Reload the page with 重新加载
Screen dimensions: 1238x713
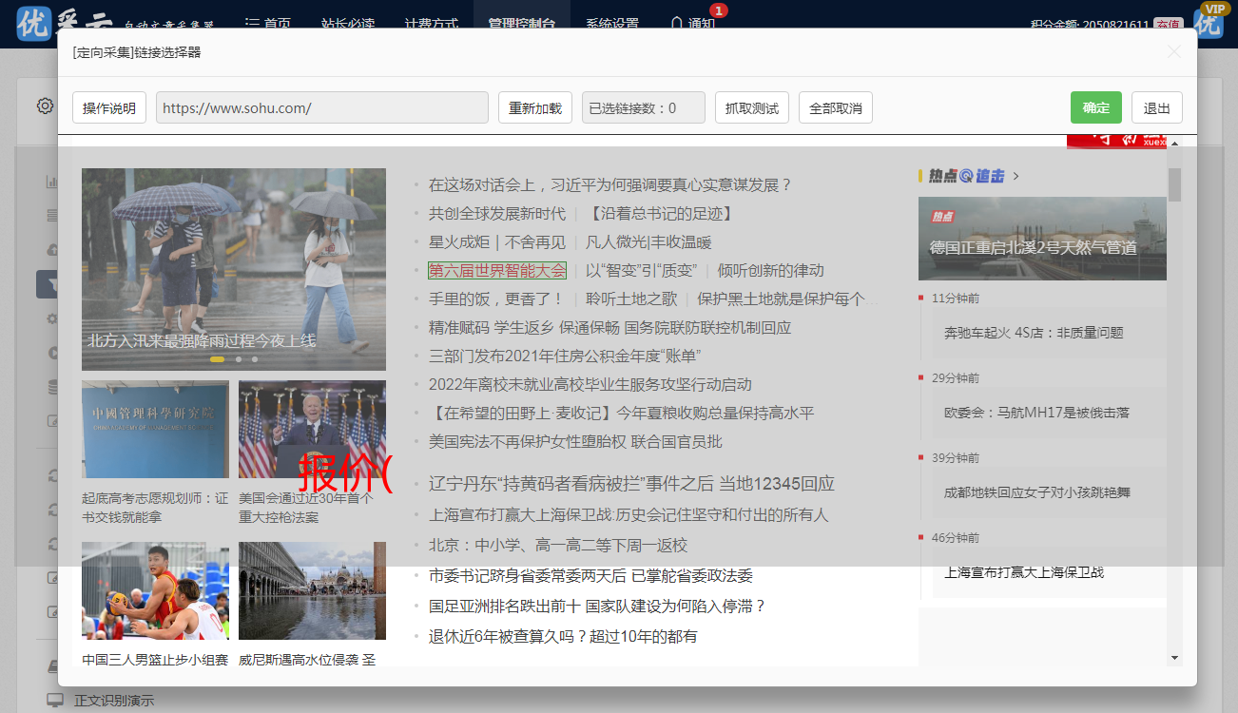(x=534, y=107)
